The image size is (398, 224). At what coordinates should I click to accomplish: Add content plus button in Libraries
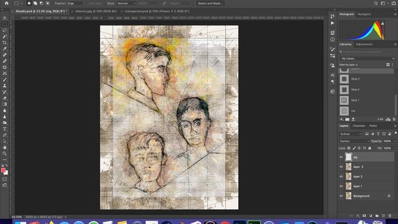(x=341, y=119)
